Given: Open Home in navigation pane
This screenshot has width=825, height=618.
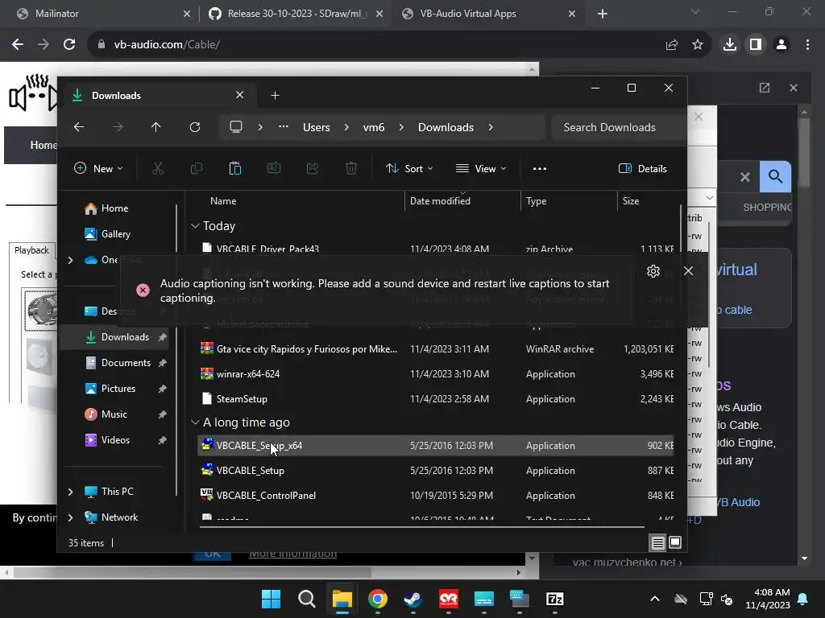Looking at the screenshot, I should click(x=114, y=208).
